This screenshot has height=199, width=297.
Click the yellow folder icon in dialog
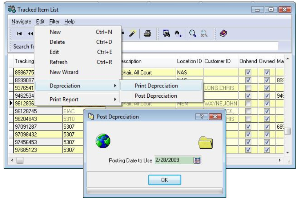pos(205,142)
